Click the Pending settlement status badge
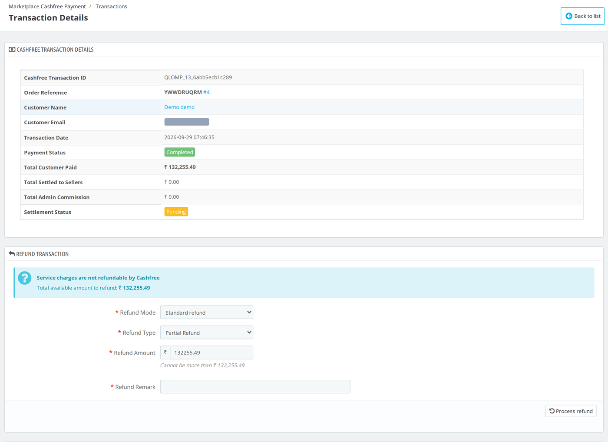 point(176,212)
